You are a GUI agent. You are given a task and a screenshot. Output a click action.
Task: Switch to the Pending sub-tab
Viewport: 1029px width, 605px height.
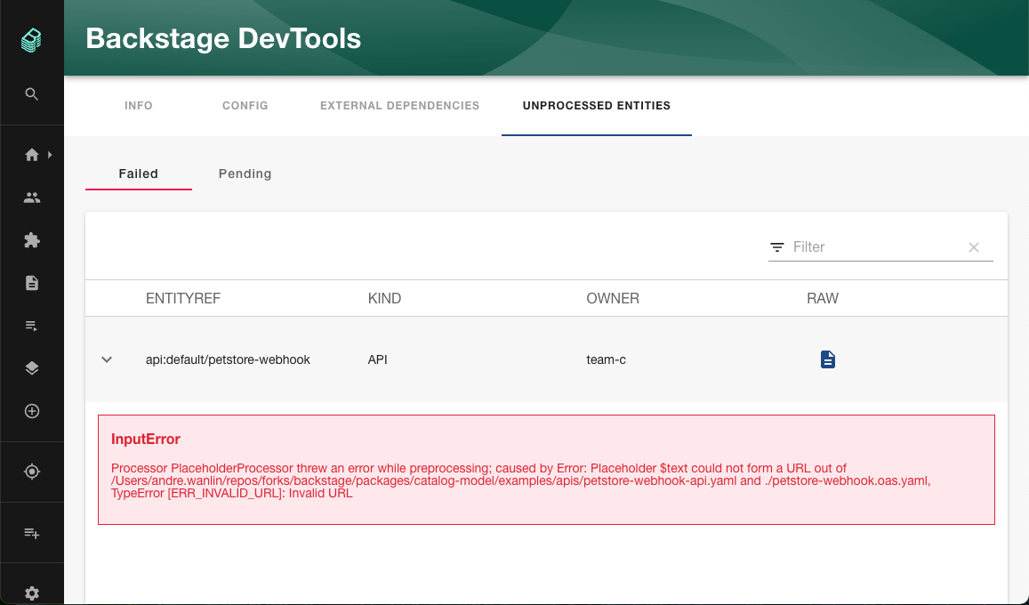tap(245, 173)
